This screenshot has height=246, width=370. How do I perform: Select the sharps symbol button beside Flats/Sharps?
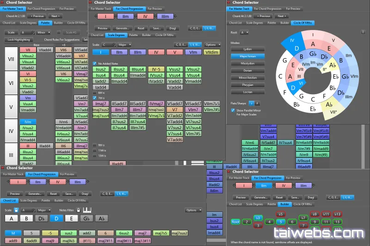tap(257, 103)
